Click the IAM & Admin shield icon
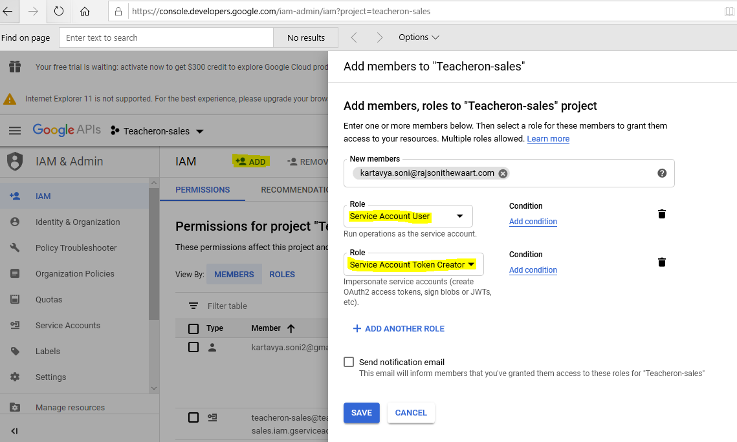The image size is (737, 442). [15, 162]
